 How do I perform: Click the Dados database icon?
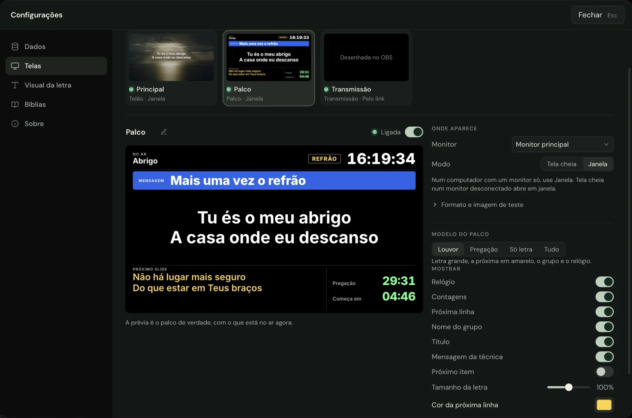15,47
